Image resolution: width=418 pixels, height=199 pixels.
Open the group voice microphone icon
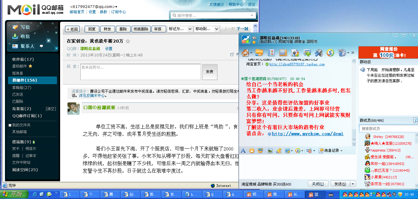[x=319, y=53]
